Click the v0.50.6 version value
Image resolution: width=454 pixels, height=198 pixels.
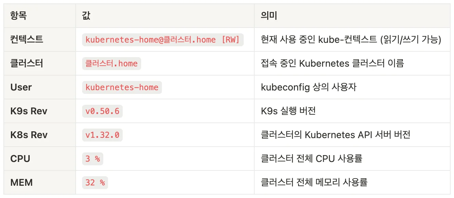pyautogui.click(x=102, y=111)
